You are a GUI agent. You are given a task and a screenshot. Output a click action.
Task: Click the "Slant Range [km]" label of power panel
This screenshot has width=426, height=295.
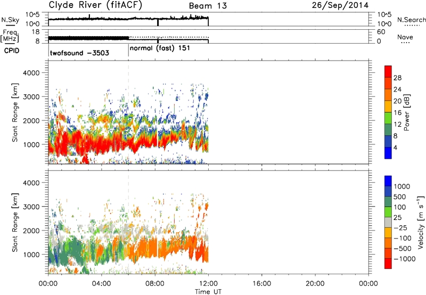tap(15, 112)
